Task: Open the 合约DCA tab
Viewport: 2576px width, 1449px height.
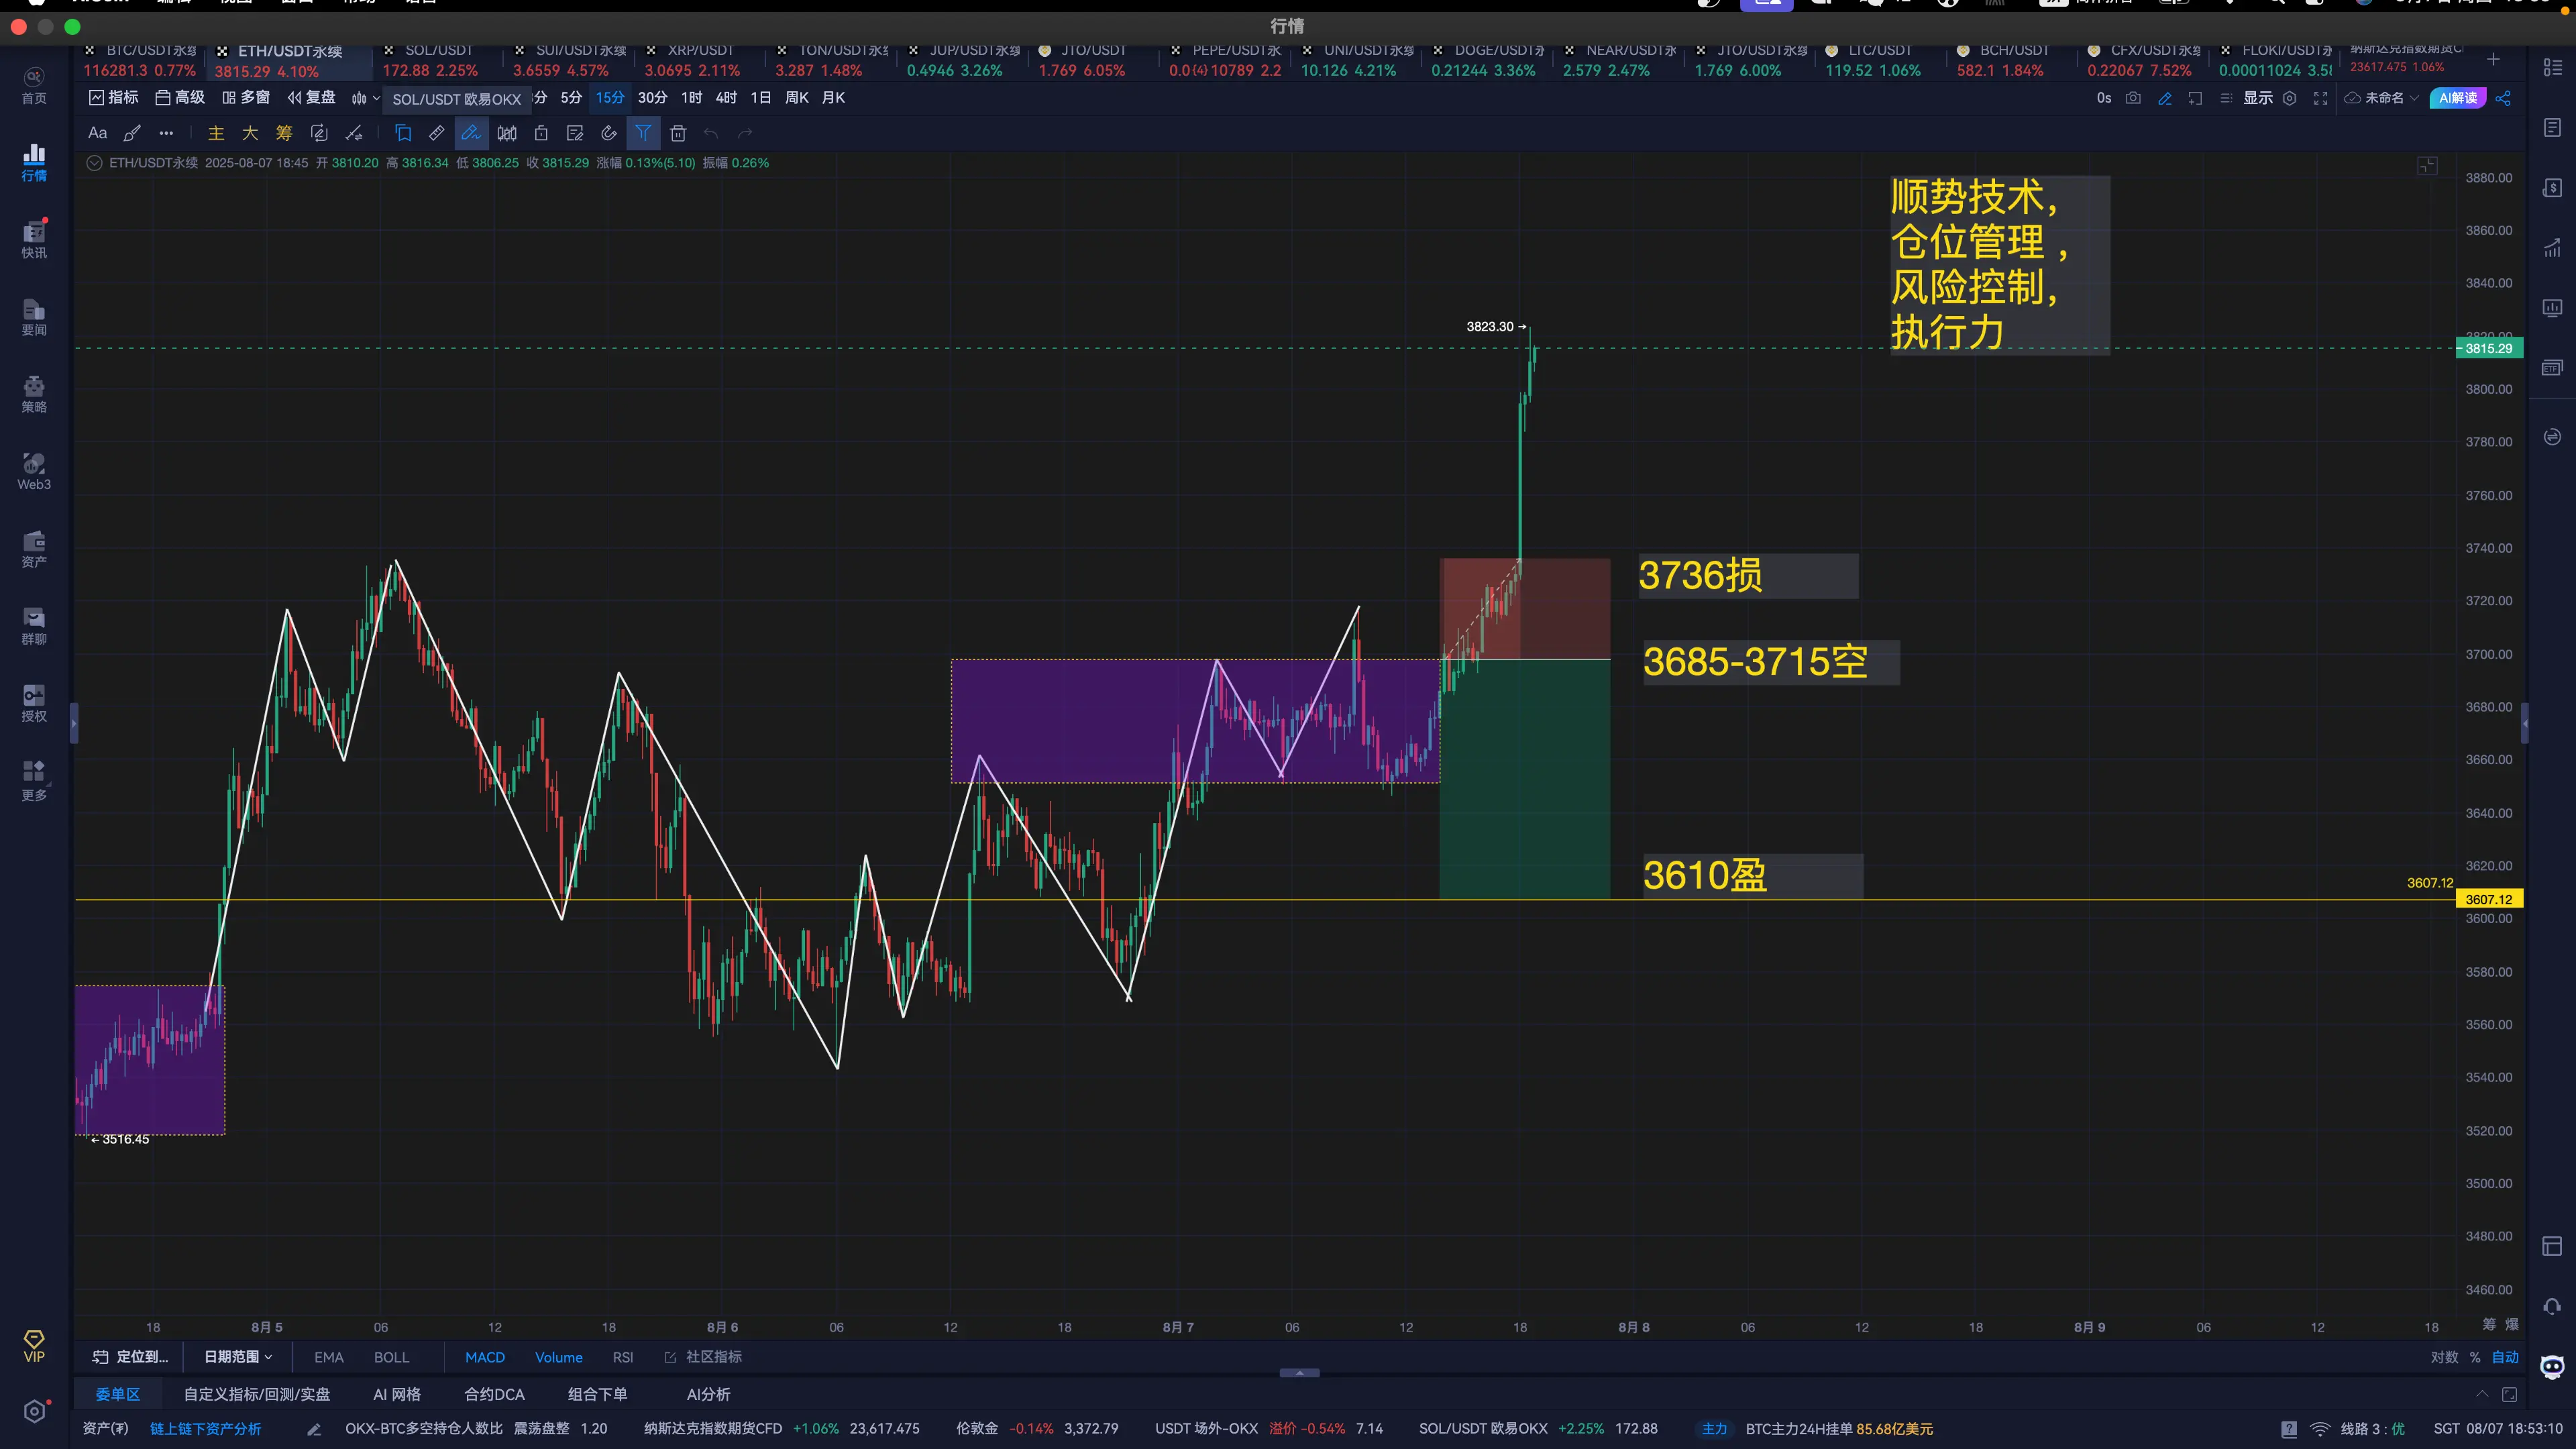Action: [x=494, y=1394]
